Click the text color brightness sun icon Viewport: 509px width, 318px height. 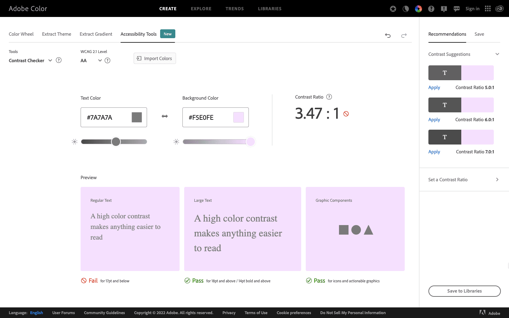pos(74,142)
